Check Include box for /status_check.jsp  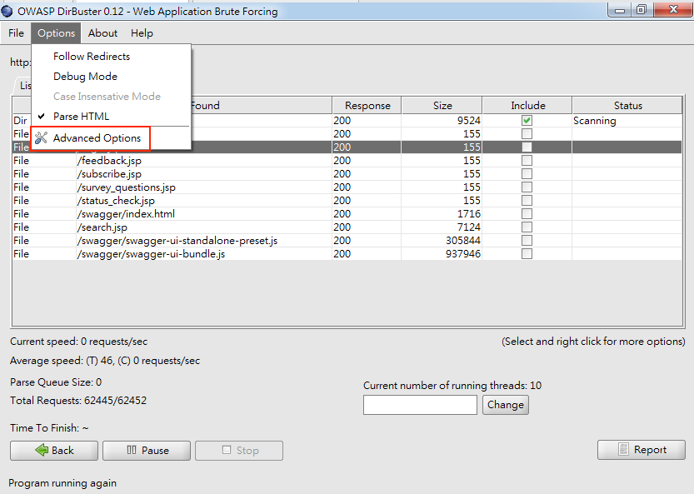click(x=527, y=200)
